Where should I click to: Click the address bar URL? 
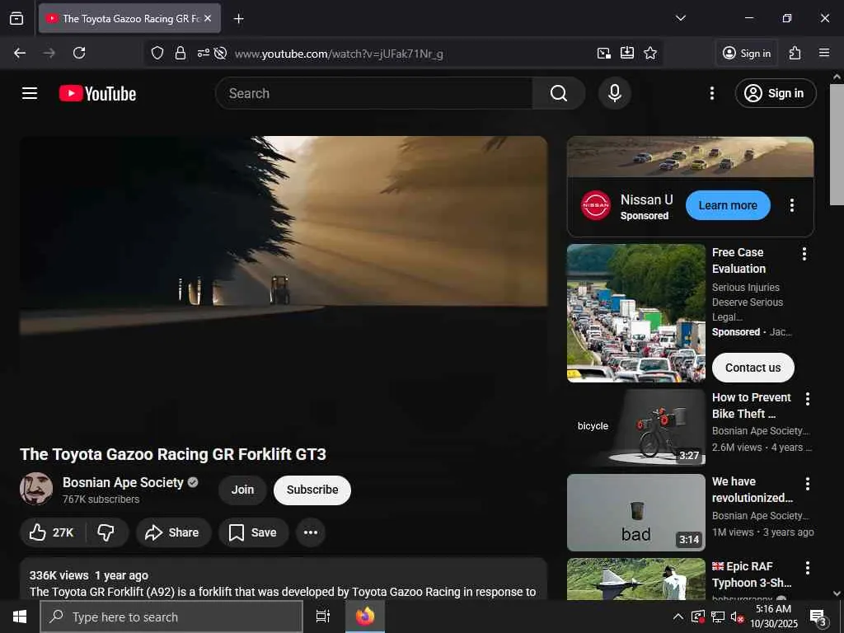tap(339, 54)
